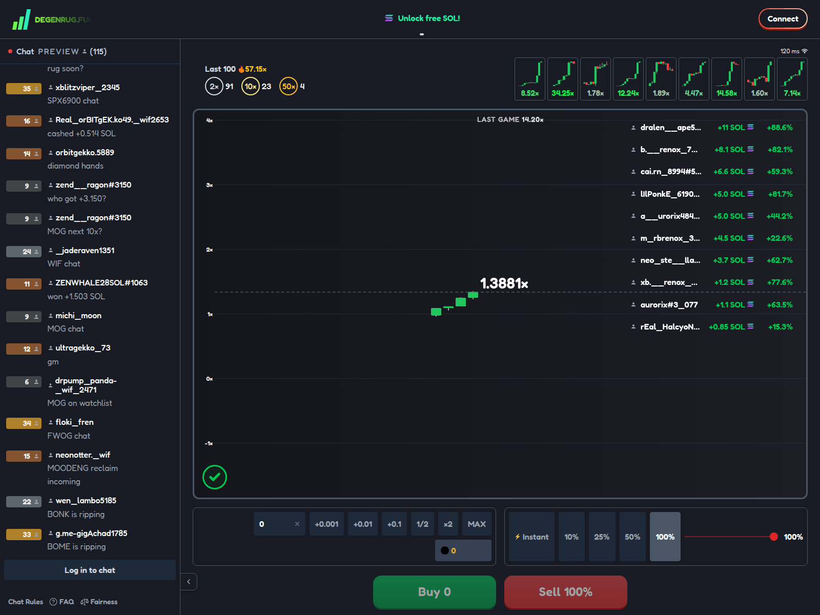Click the DEGENRUG logo icon

[x=22, y=19]
